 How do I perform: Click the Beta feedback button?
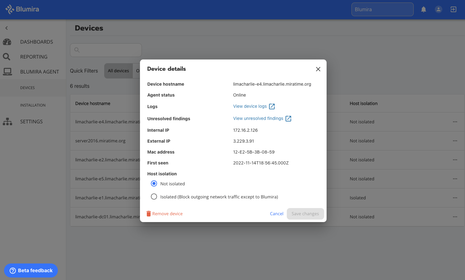click(31, 270)
